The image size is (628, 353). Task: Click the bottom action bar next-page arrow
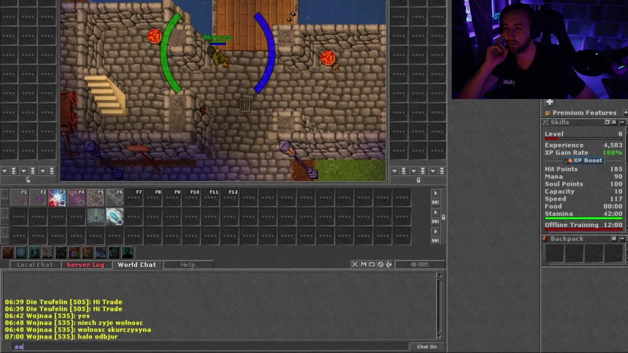pos(435,231)
